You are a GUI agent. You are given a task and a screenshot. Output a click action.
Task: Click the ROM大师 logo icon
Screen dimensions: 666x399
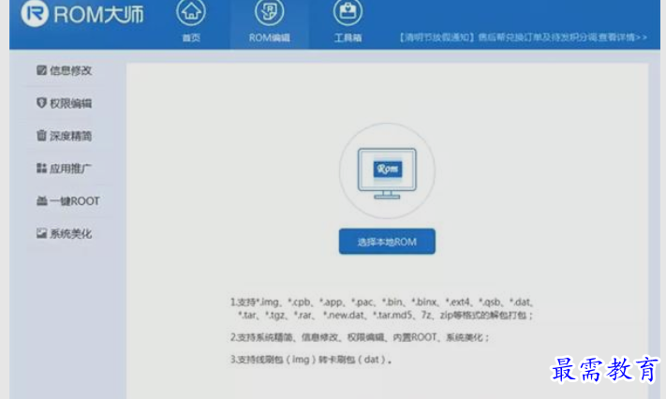click(35, 13)
